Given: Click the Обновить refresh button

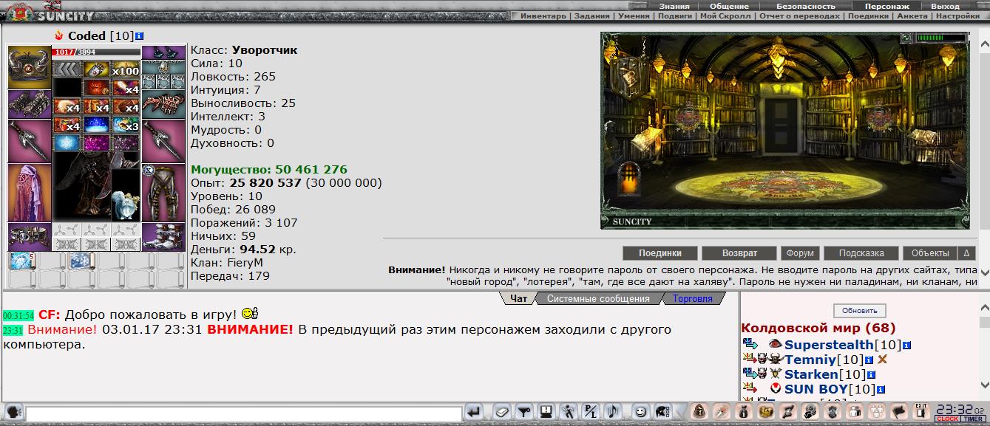Looking at the screenshot, I should pos(860,311).
